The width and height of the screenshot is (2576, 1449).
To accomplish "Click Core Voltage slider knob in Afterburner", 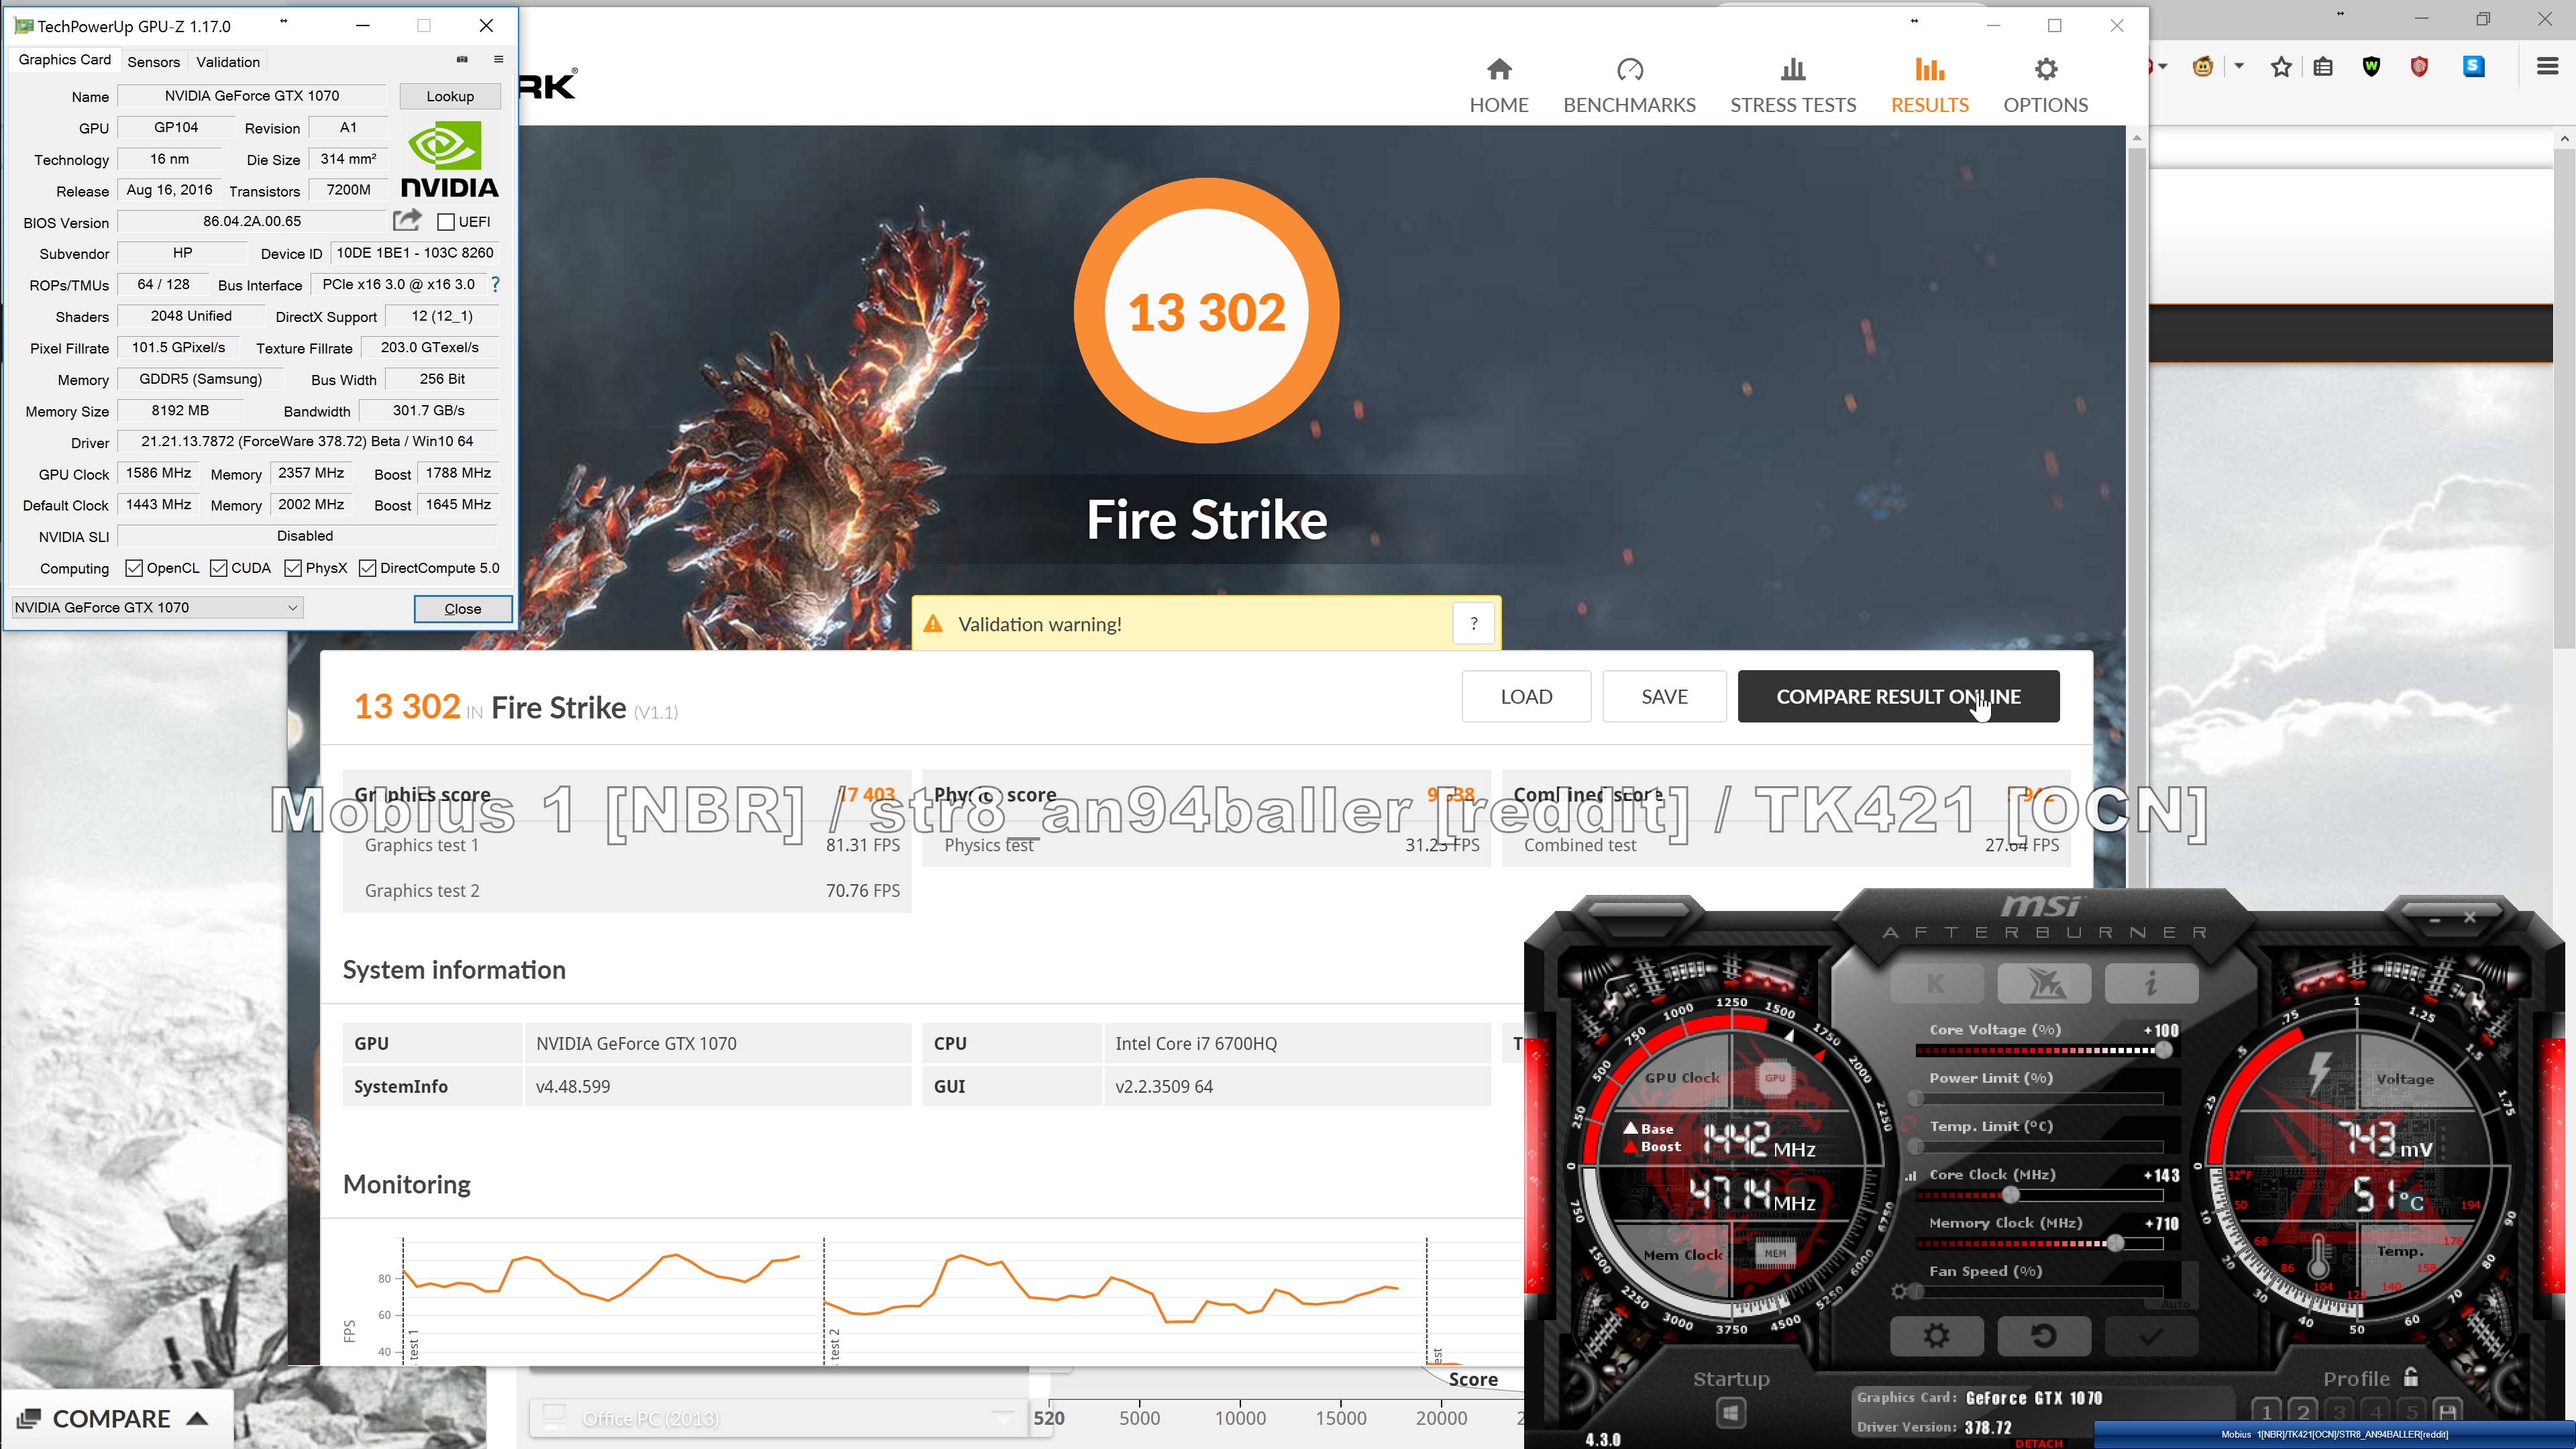I will coord(2163,1050).
